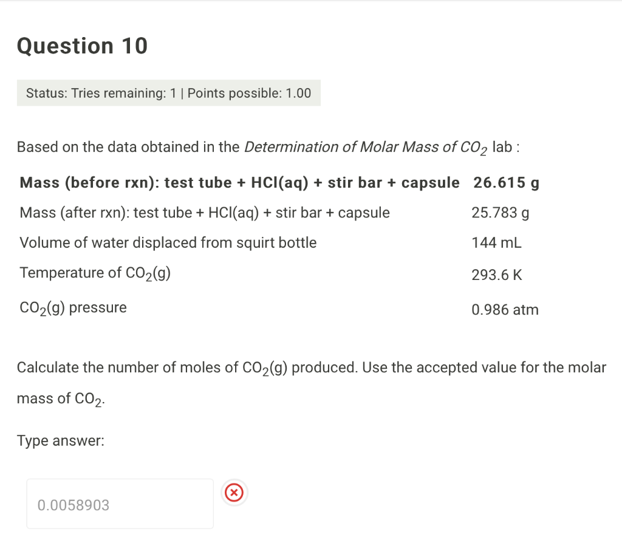Image resolution: width=622 pixels, height=546 pixels.
Task: Click the red X incorrect-answer indicator
Action: pyautogui.click(x=234, y=493)
